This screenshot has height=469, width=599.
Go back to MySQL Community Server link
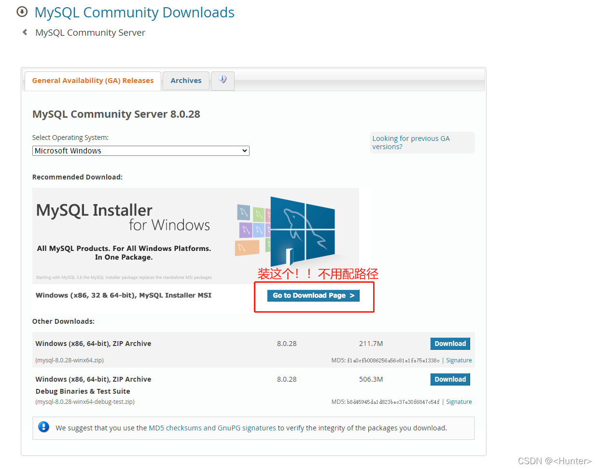tap(90, 33)
